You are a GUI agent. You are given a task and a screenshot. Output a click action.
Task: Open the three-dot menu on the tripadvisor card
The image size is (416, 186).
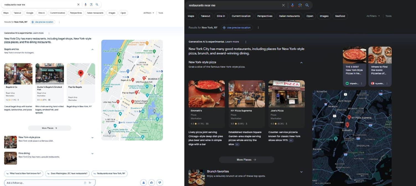361,83
